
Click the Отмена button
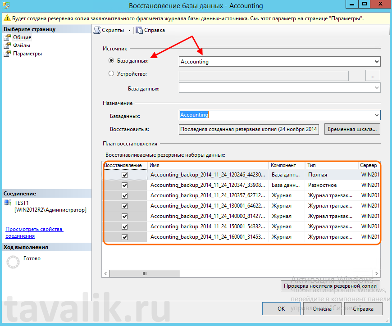[x=322, y=309]
